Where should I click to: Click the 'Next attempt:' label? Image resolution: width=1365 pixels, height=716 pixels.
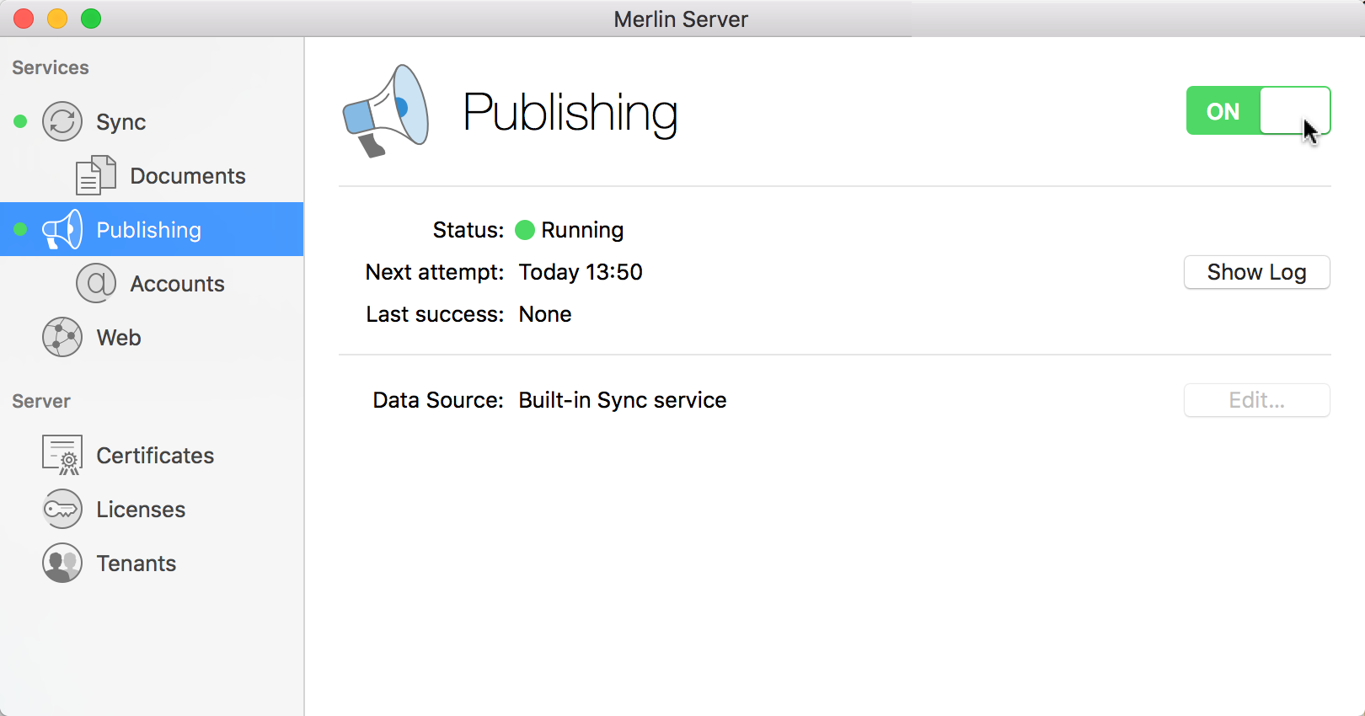(x=435, y=272)
